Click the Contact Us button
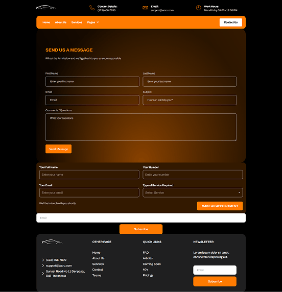 (231, 22)
